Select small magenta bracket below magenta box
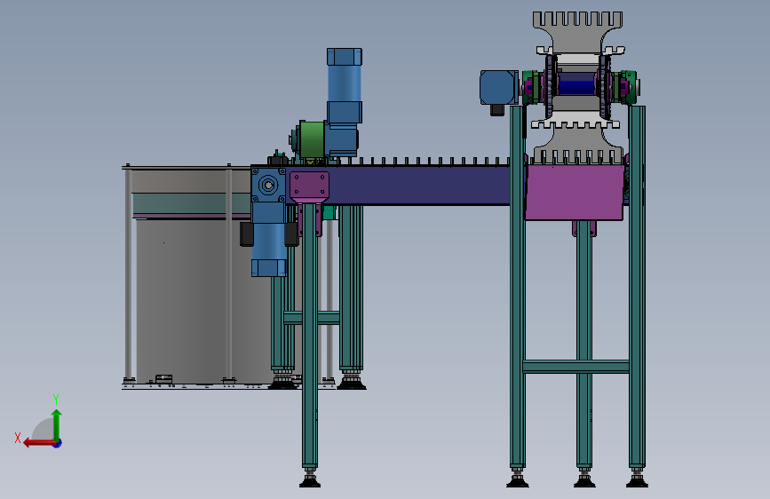 point(584,228)
